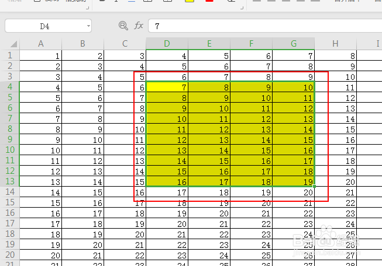Click cell B7 containing 8
This screenshot has height=266, width=382.
pyautogui.click(x=83, y=118)
